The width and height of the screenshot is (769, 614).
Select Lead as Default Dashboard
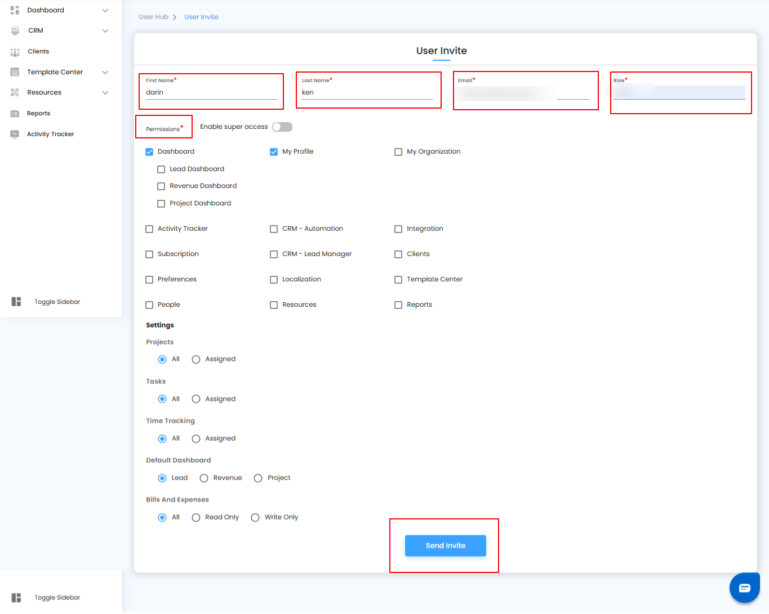(162, 478)
